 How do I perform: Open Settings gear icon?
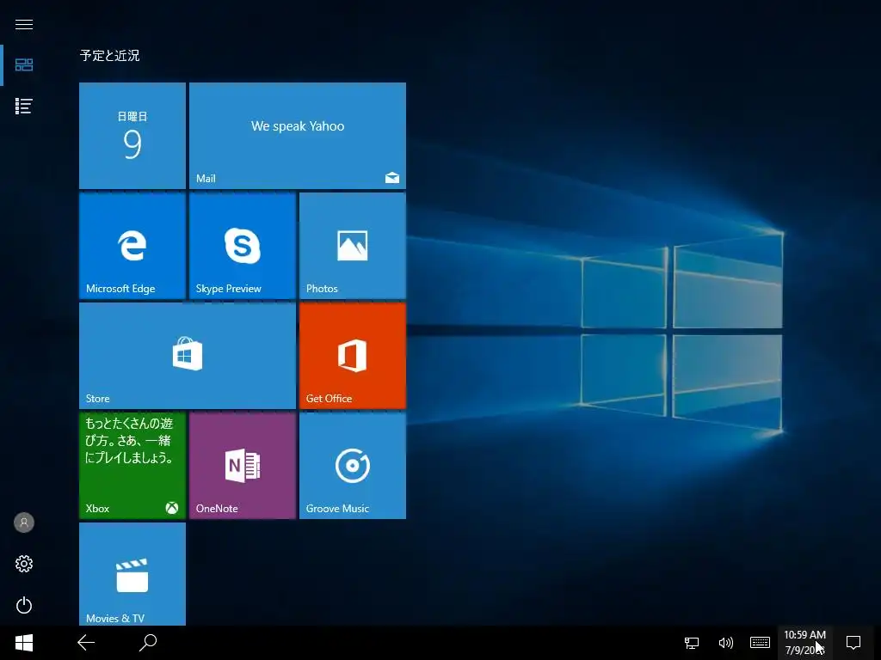tap(23, 564)
